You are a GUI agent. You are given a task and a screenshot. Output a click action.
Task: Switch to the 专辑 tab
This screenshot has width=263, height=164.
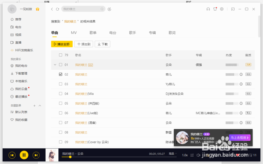(152, 33)
